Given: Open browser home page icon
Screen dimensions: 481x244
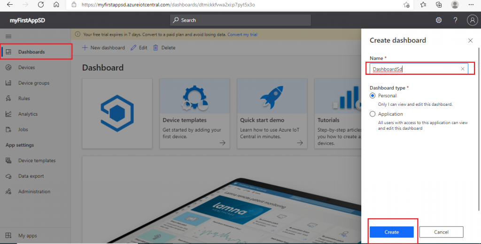Looking at the screenshot, I should click(56, 5).
